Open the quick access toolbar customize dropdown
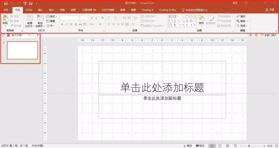 (37, 3)
